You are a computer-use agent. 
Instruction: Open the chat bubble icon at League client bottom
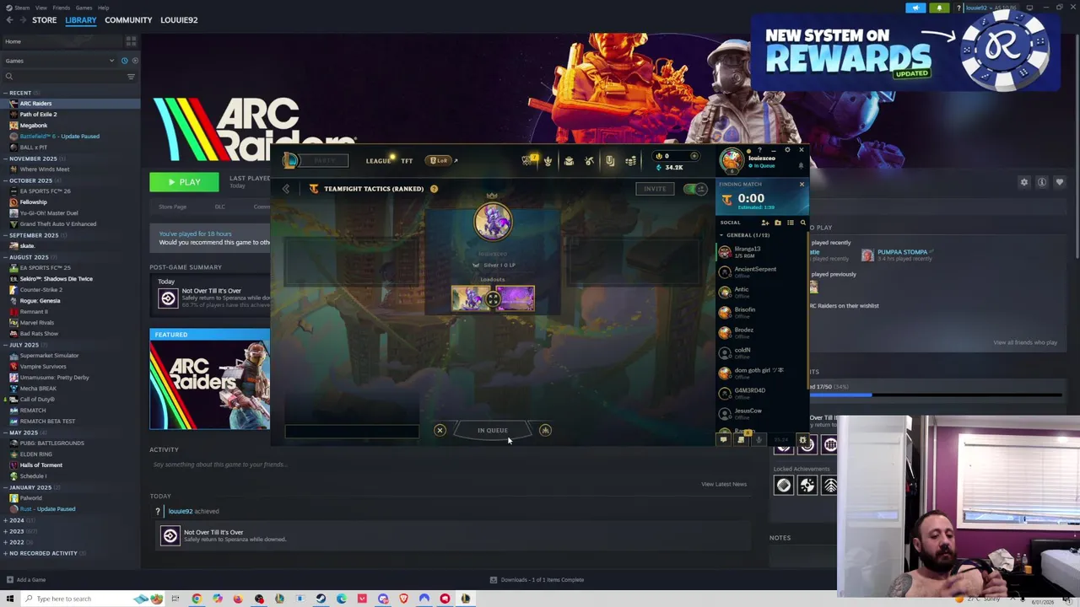(723, 440)
